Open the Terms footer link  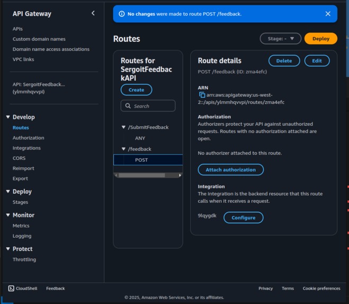pyautogui.click(x=288, y=289)
